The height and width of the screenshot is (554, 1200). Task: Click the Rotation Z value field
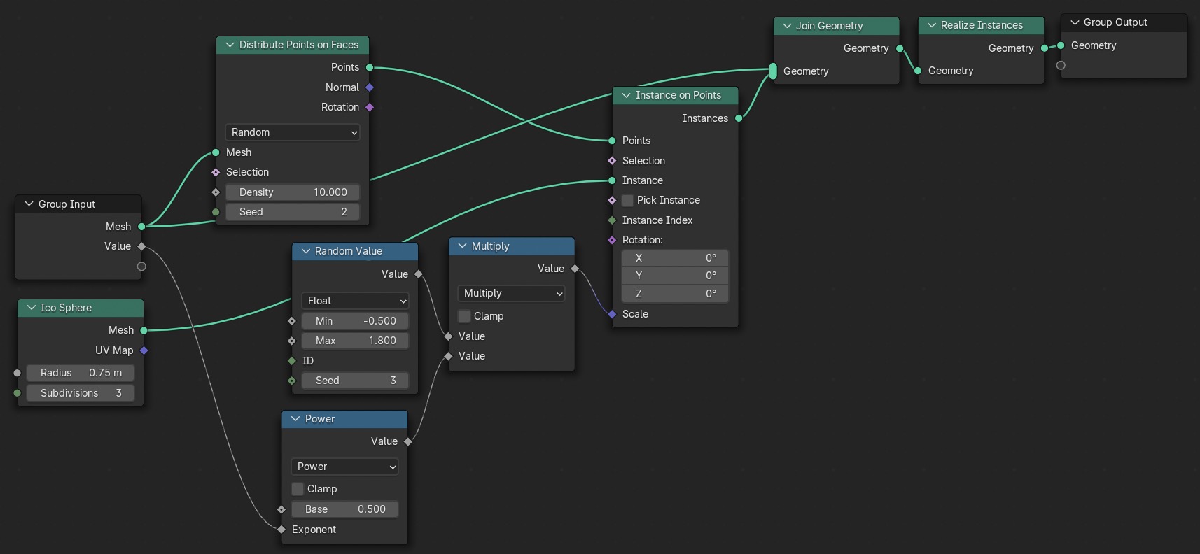(675, 294)
